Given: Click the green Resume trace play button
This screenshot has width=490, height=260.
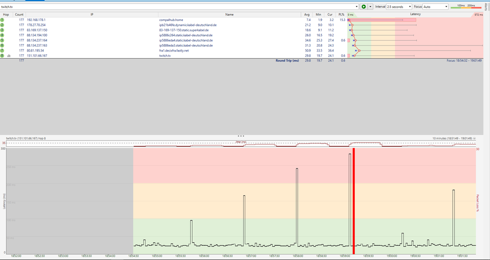Looking at the screenshot, I should coord(364,6).
